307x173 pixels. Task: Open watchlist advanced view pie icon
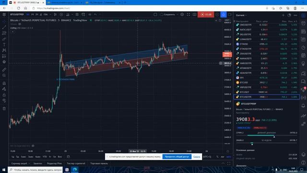[x=289, y=15]
